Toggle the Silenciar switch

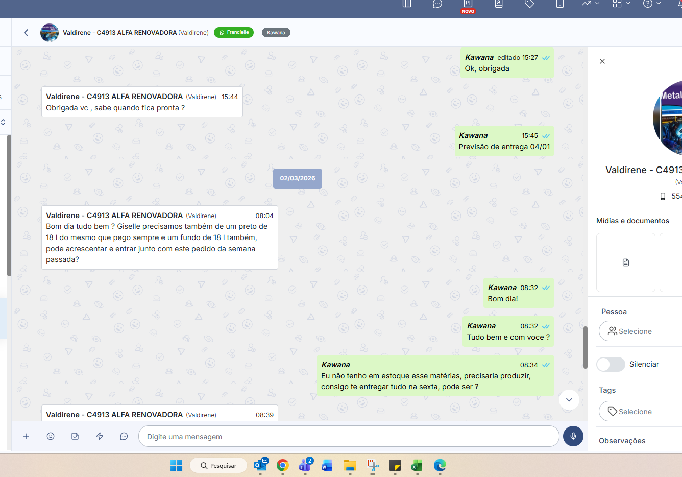point(611,364)
